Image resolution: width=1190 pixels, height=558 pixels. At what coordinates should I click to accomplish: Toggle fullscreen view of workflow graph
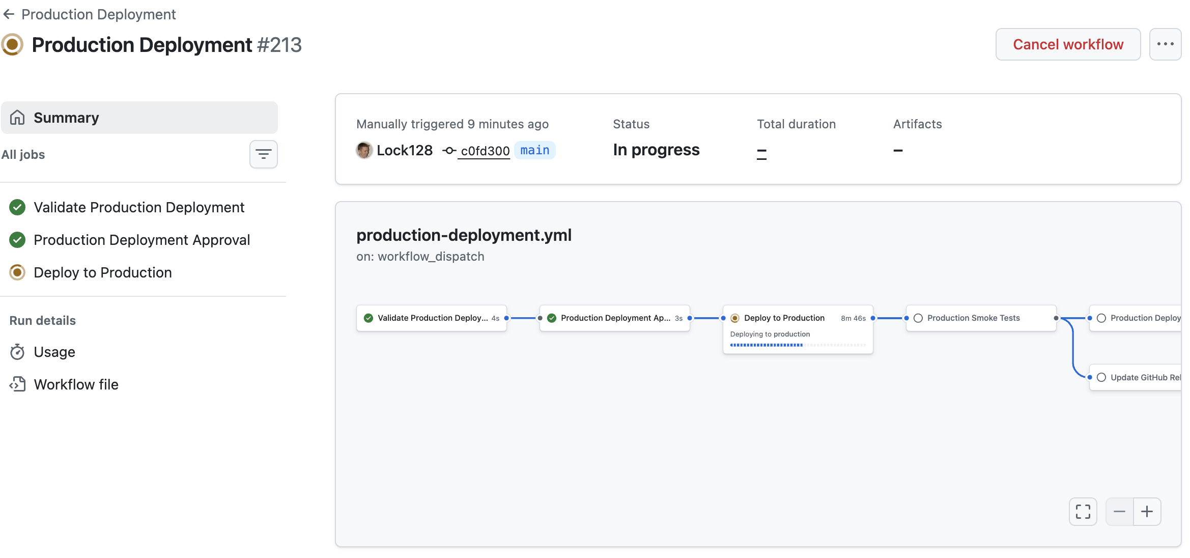click(1083, 511)
